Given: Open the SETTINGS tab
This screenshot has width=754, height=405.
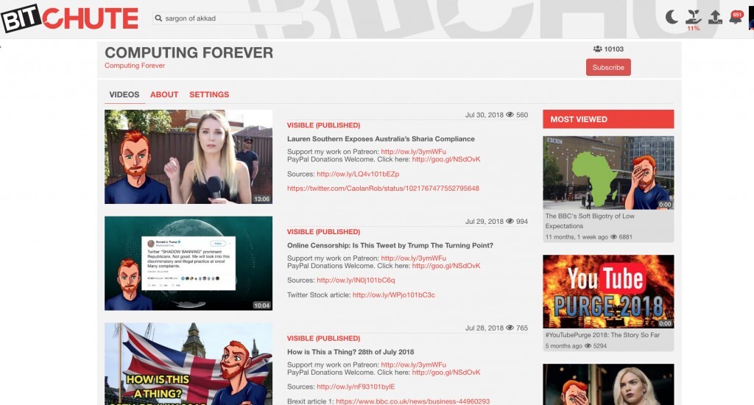Looking at the screenshot, I should click(209, 95).
